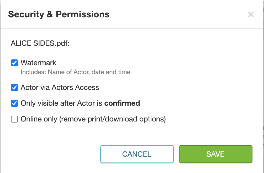This screenshot has width=264, height=173.
Task: Click the Watermark label text
Action: pyautogui.click(x=39, y=63)
